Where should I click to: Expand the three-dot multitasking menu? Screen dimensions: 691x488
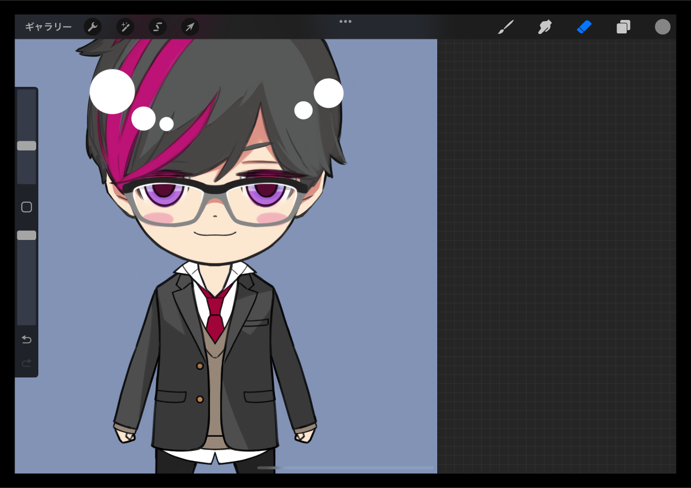(345, 22)
